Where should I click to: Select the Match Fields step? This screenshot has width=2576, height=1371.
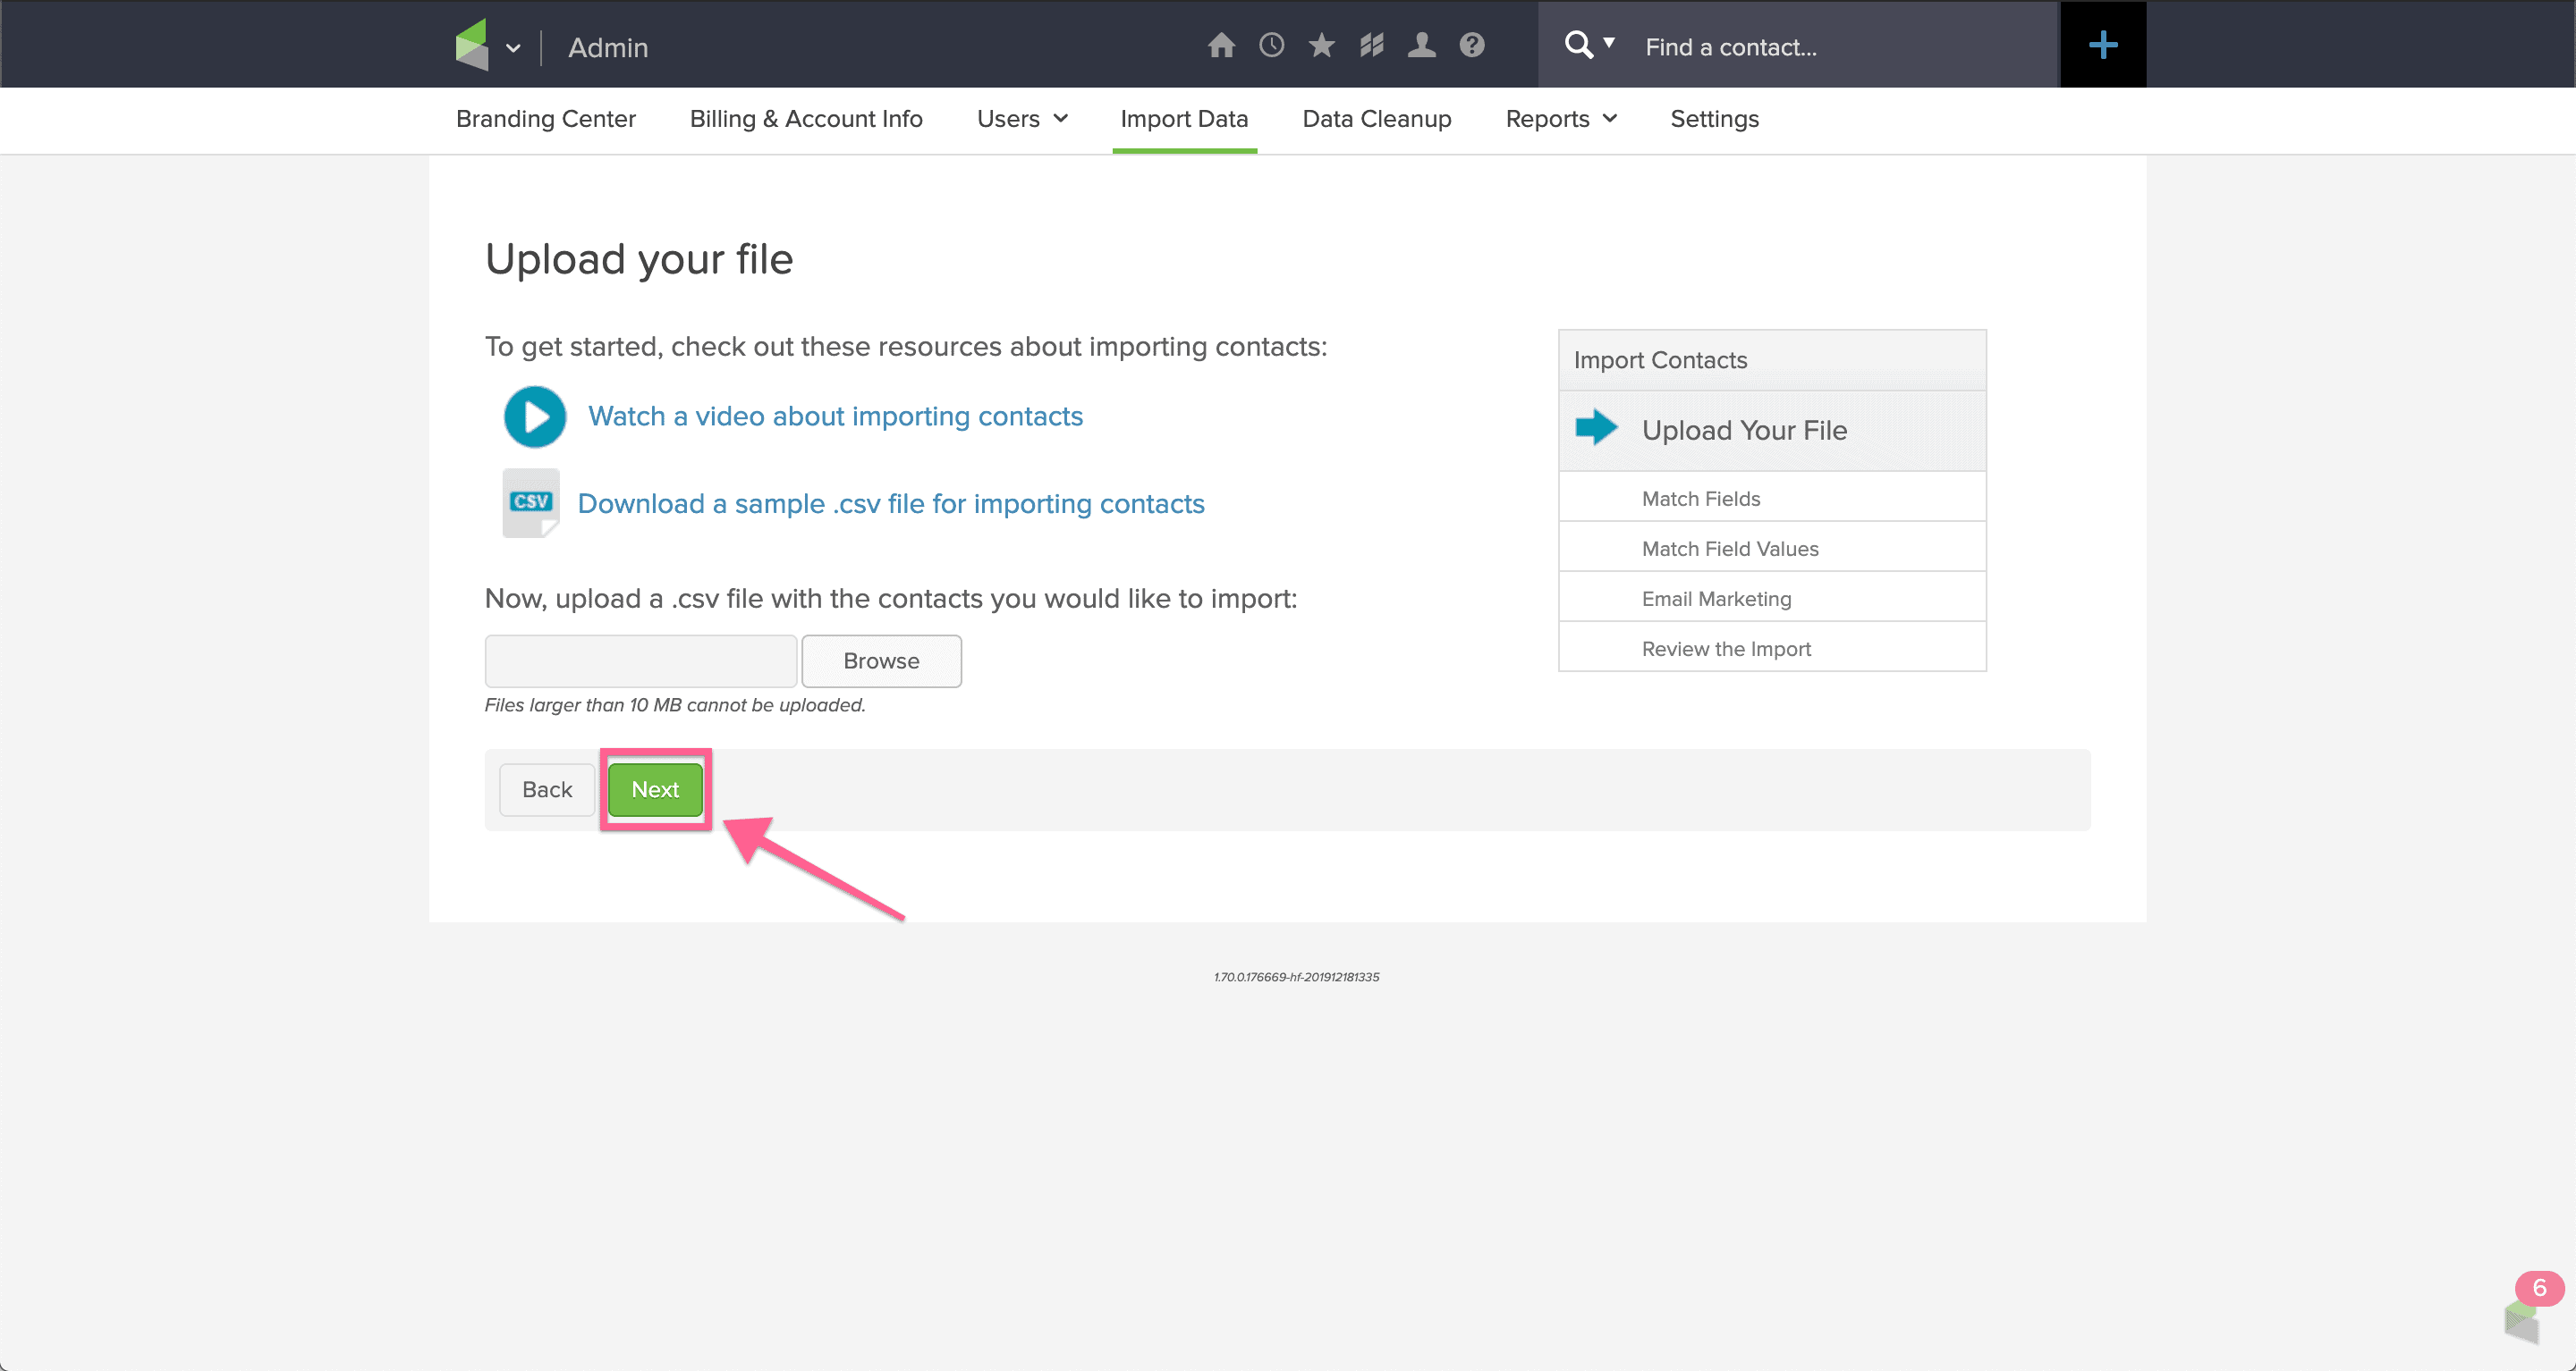point(1772,498)
